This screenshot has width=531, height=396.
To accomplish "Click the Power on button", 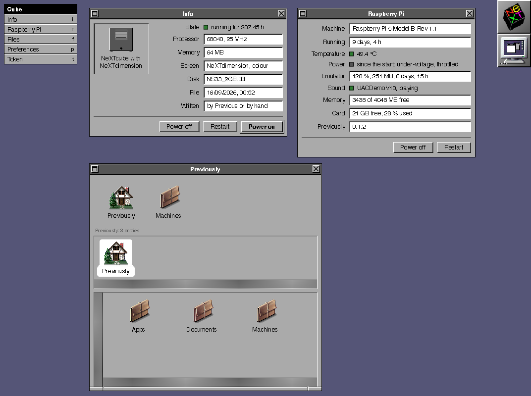I will point(262,127).
